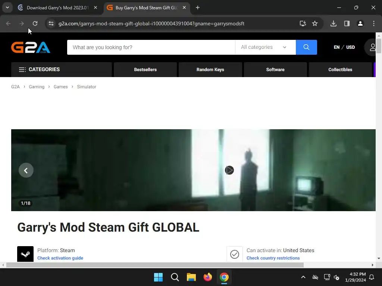Launch Firefox from the taskbar
Screen dimensions: 382x286
click(207, 277)
